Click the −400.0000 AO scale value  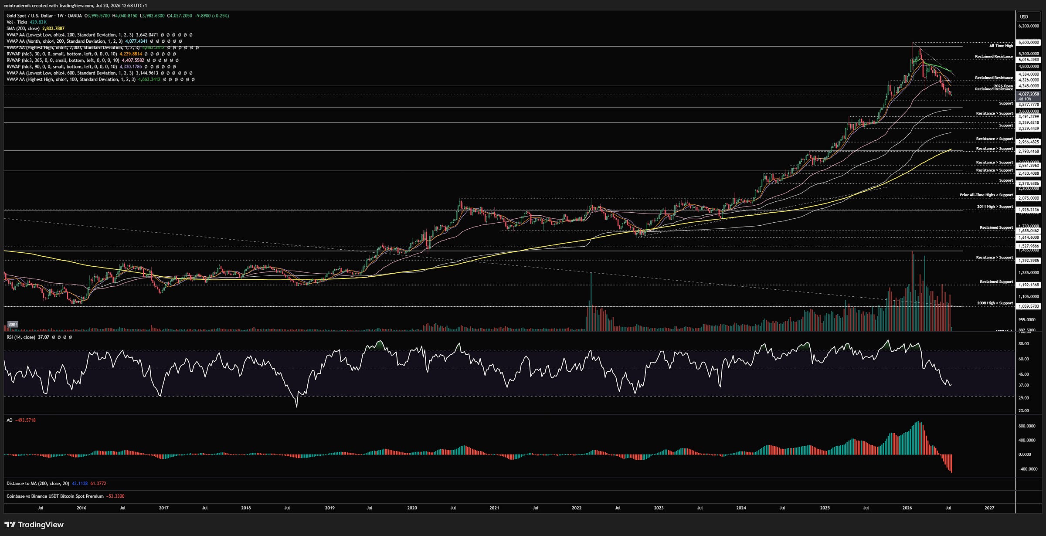coord(1027,469)
